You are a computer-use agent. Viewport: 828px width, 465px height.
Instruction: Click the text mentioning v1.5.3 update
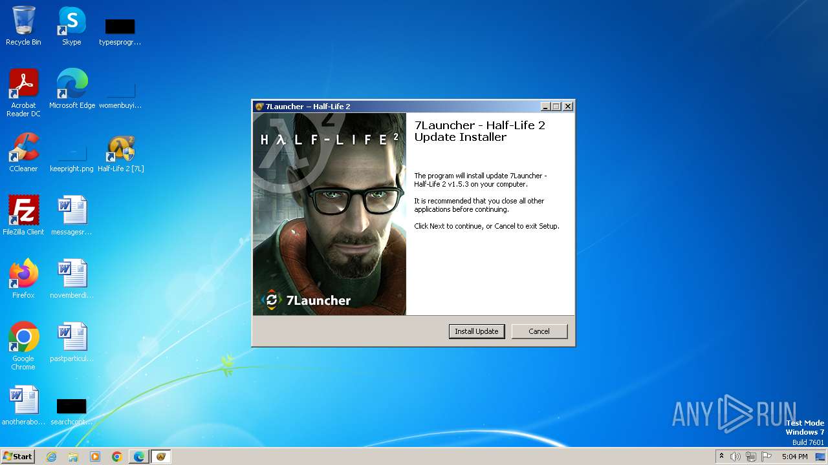click(481, 180)
